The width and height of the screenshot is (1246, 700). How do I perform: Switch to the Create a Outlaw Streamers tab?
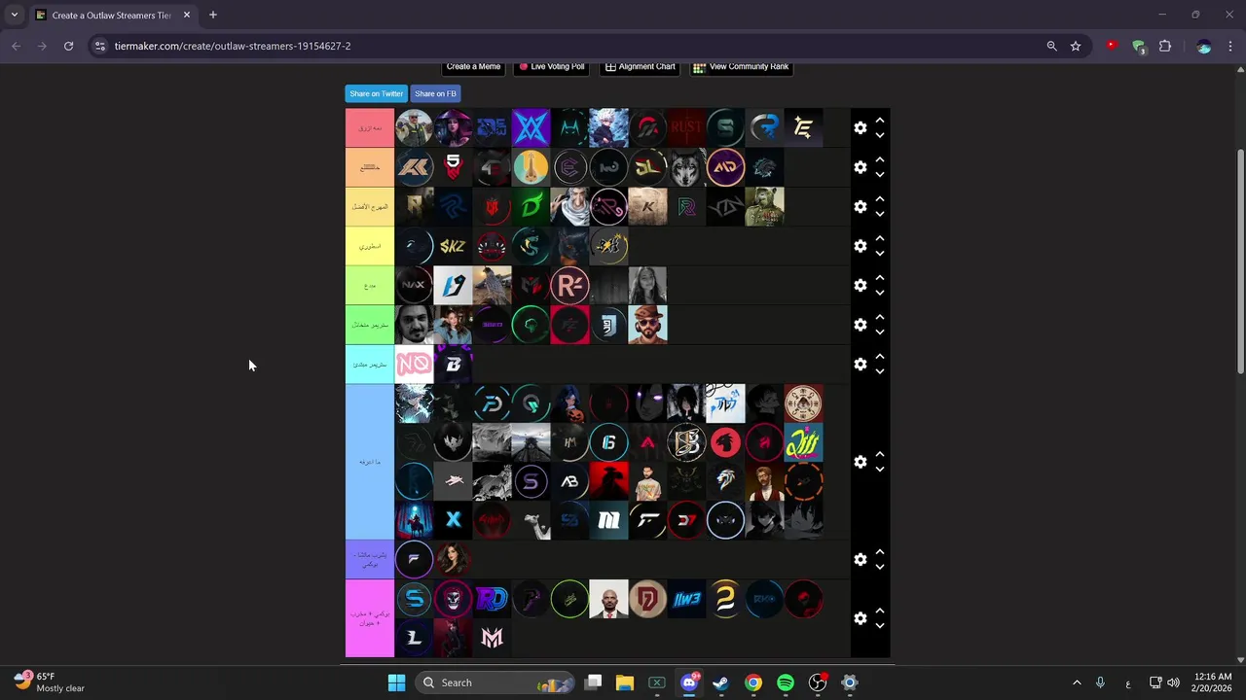pyautogui.click(x=112, y=15)
